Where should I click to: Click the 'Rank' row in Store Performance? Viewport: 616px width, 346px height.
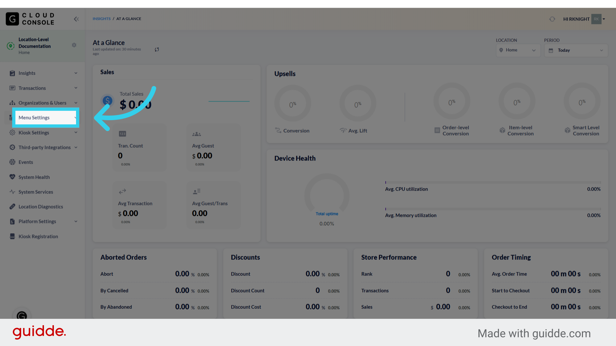click(x=415, y=274)
